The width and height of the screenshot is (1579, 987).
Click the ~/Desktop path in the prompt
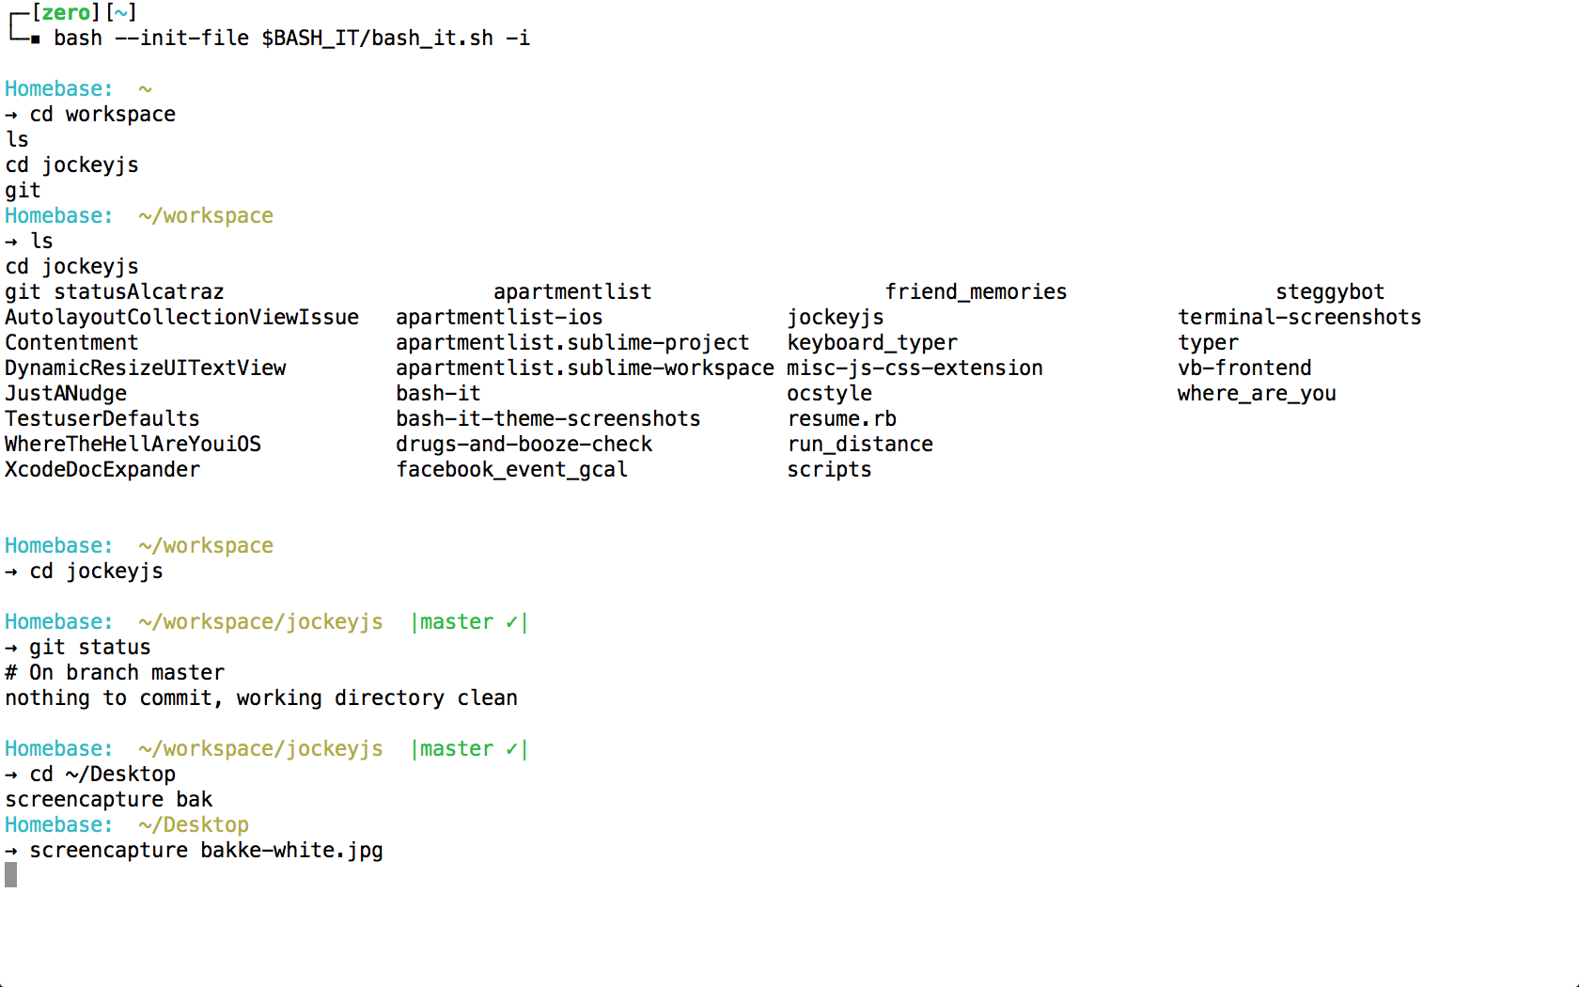pos(194,825)
